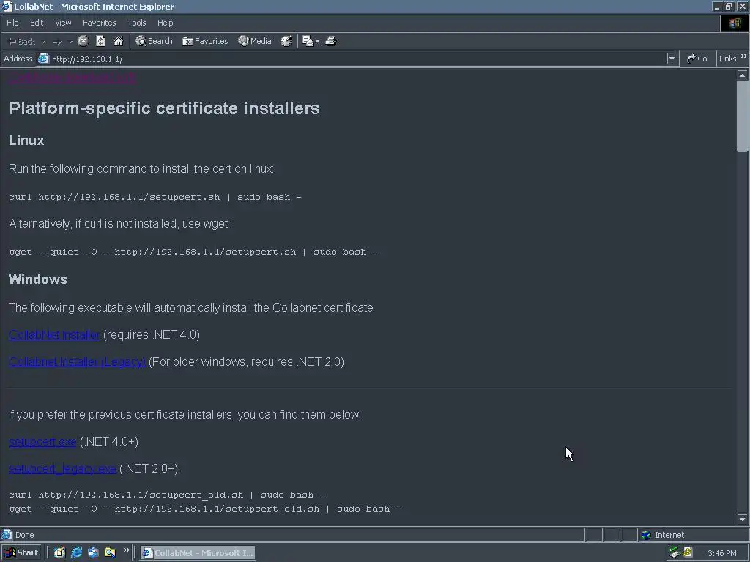The width and height of the screenshot is (750, 562).
Task: Open the Favorites menu
Action: click(99, 23)
